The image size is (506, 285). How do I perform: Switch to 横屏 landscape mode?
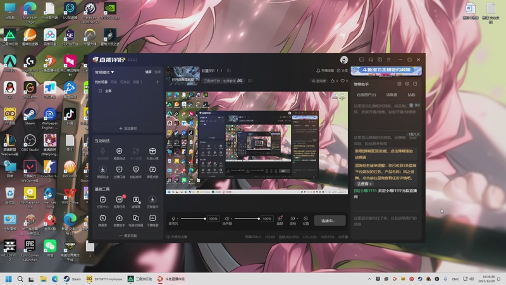point(148,72)
